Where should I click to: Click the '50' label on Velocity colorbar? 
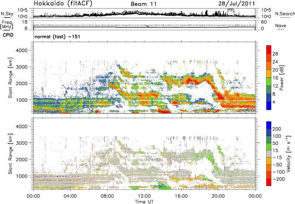275,143
